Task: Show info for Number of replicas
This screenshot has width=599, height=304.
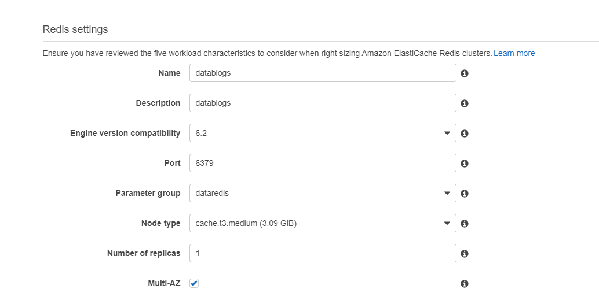Action: 465,254
